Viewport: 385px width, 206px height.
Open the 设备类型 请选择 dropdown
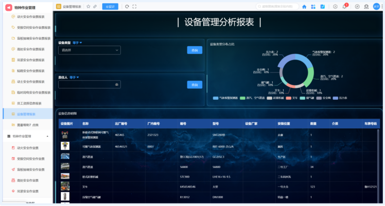[89, 50]
